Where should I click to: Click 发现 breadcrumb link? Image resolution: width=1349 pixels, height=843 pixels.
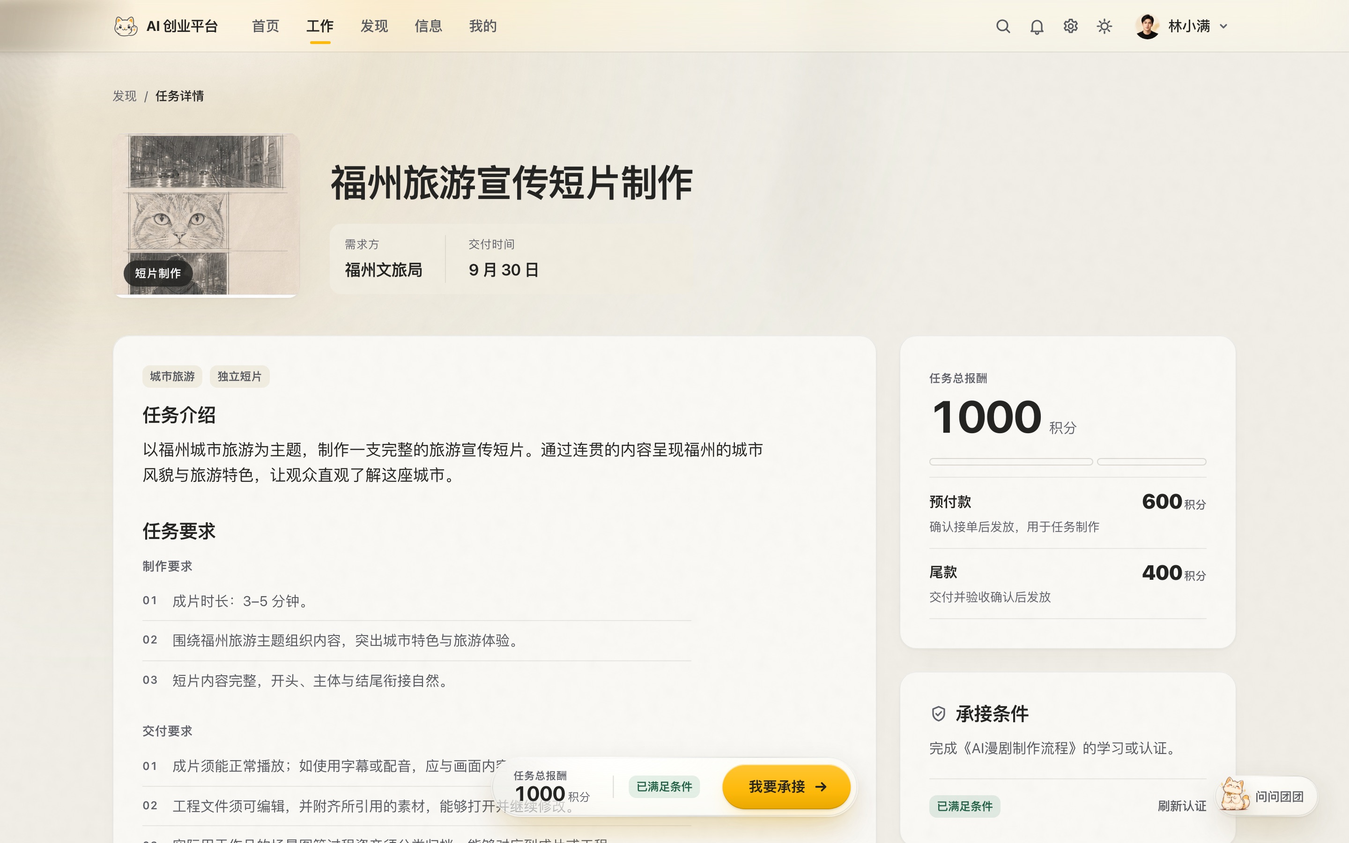point(124,96)
